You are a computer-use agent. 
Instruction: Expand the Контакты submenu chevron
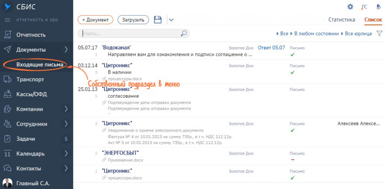click(x=66, y=168)
